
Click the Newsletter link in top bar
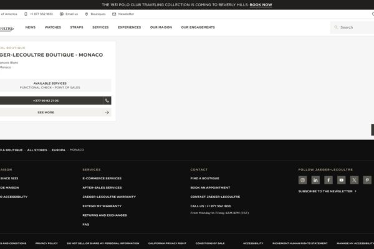126,14
